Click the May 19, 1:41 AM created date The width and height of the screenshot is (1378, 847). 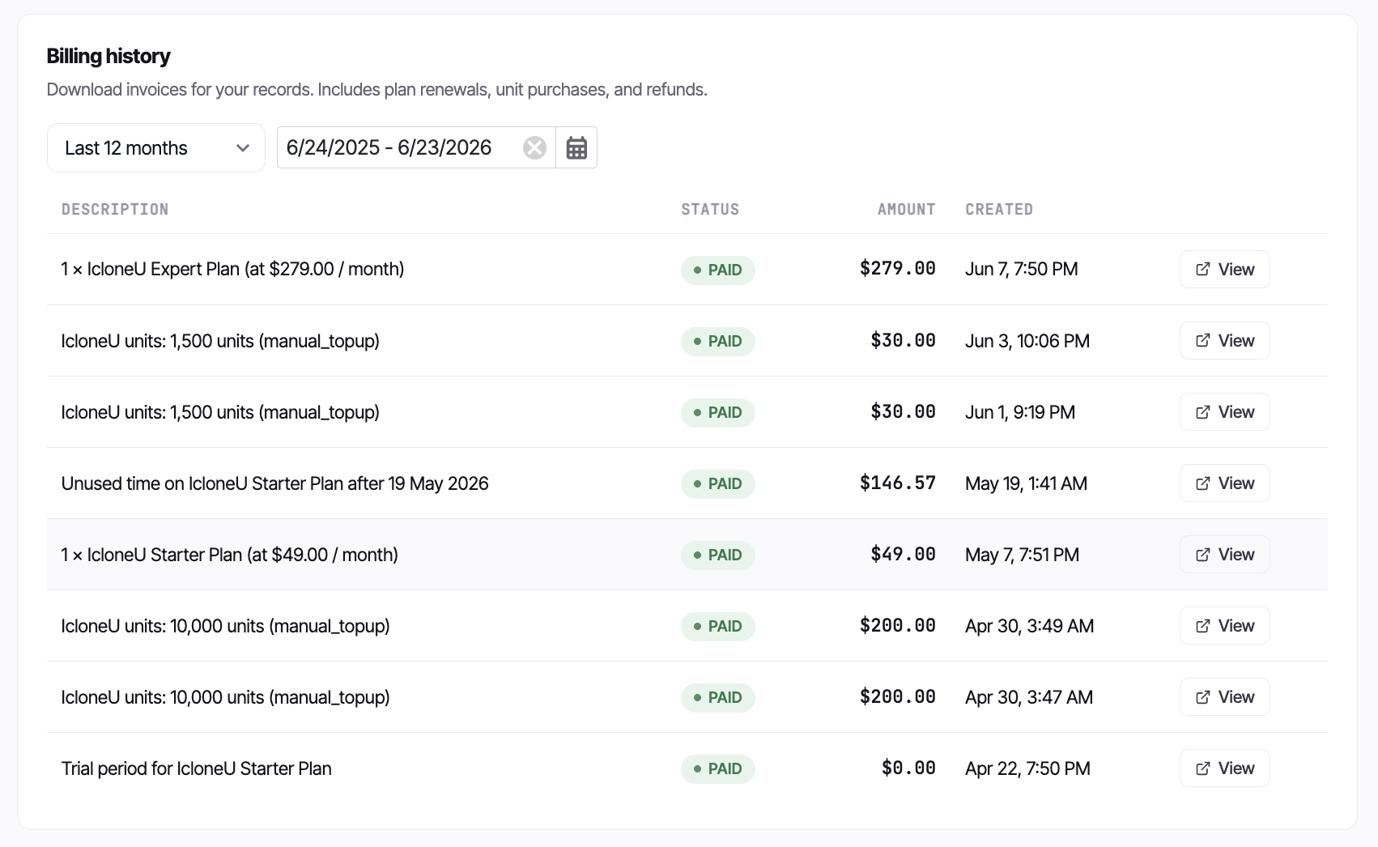1026,483
